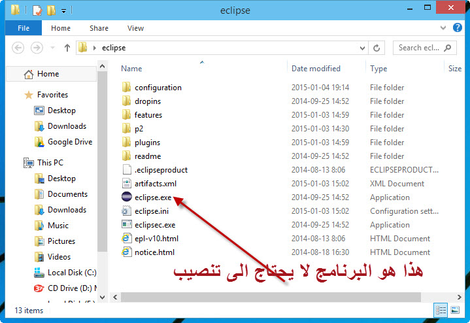The height and width of the screenshot is (323, 470).
Task: Select Favorites in navigation pane
Action: 46,95
